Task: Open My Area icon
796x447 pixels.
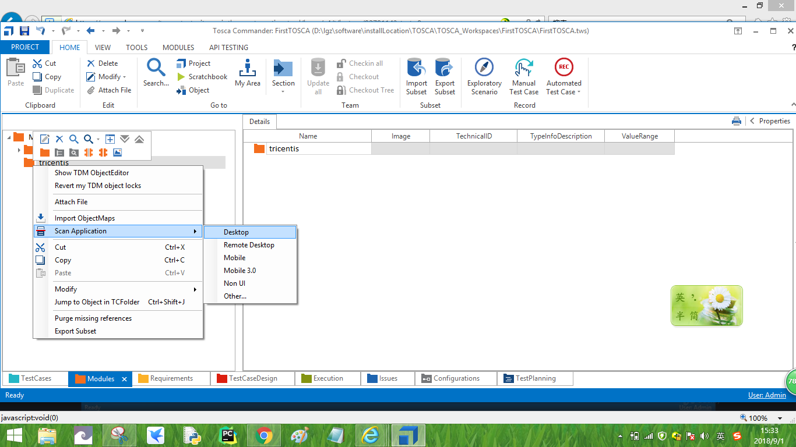Action: (248, 68)
